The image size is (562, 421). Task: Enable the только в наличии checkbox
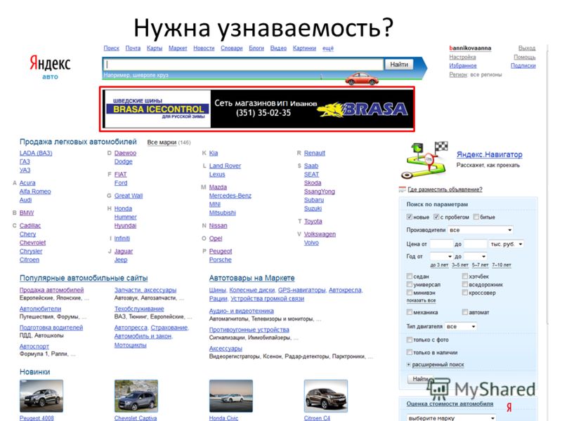(410, 352)
